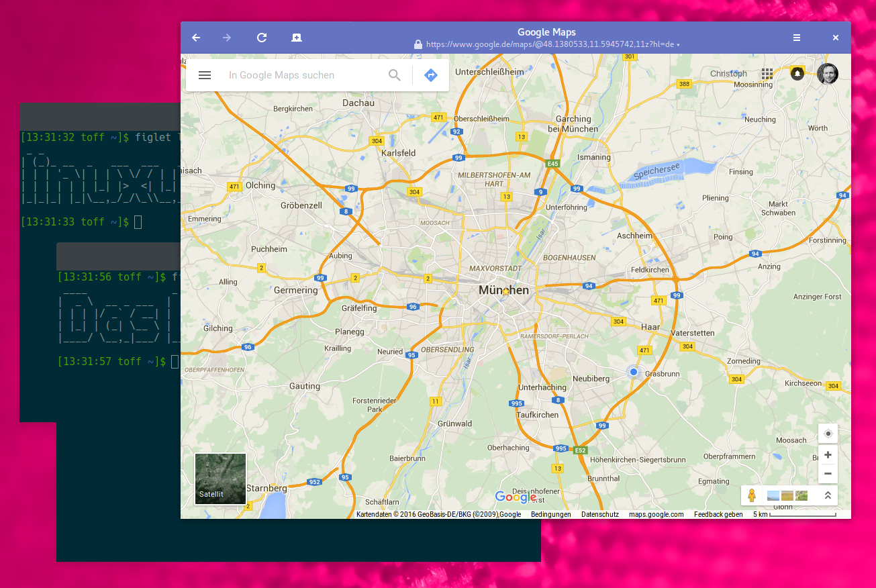Image resolution: width=876 pixels, height=588 pixels.
Task: Click the back terminal's title bar
Action: tap(100, 117)
